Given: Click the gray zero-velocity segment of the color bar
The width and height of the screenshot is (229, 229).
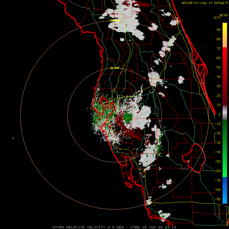Looking at the screenshot, I should pyautogui.click(x=225, y=113).
